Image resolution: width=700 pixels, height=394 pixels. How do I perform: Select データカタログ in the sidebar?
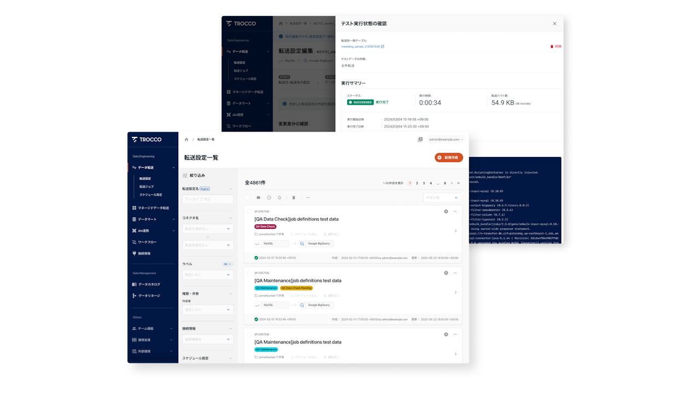pyautogui.click(x=149, y=285)
